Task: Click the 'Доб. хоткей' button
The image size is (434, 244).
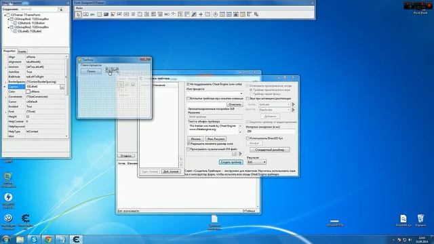Action: (x=171, y=171)
